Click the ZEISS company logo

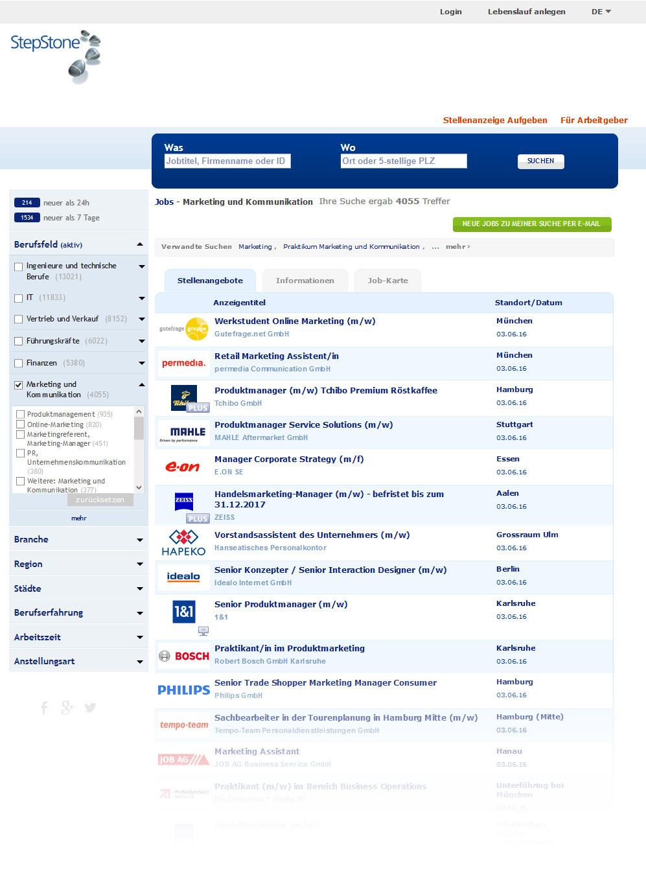pos(184,501)
